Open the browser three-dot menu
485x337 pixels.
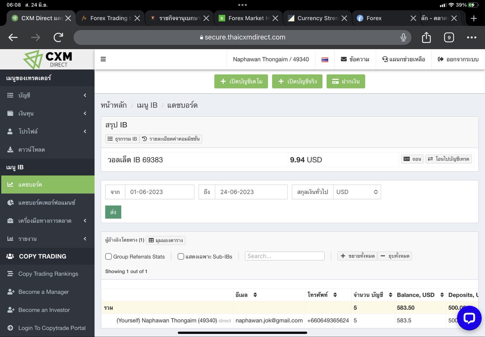(472, 37)
